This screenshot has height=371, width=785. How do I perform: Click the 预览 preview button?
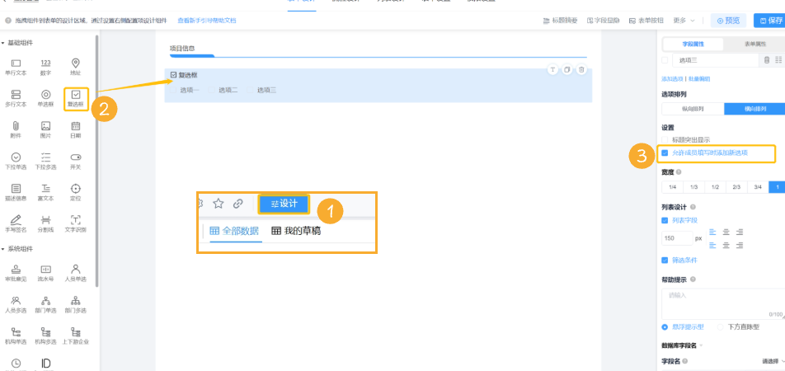click(728, 21)
